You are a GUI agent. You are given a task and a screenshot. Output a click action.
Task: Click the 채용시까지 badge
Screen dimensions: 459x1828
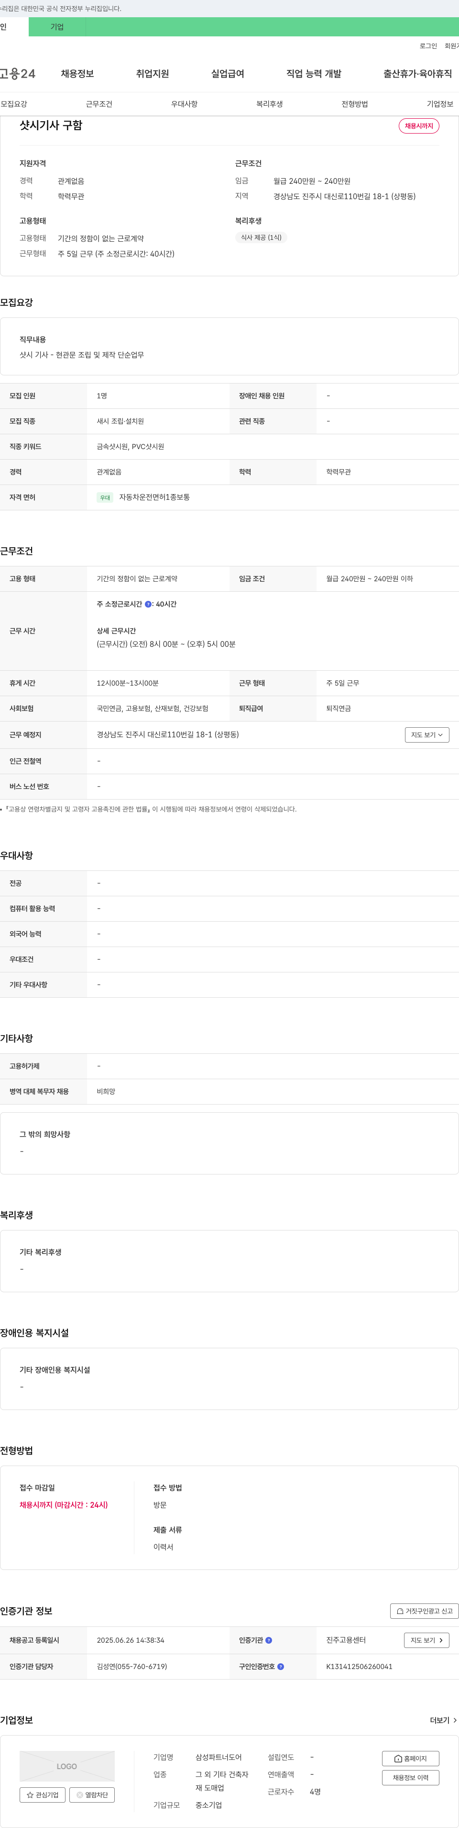pos(419,125)
